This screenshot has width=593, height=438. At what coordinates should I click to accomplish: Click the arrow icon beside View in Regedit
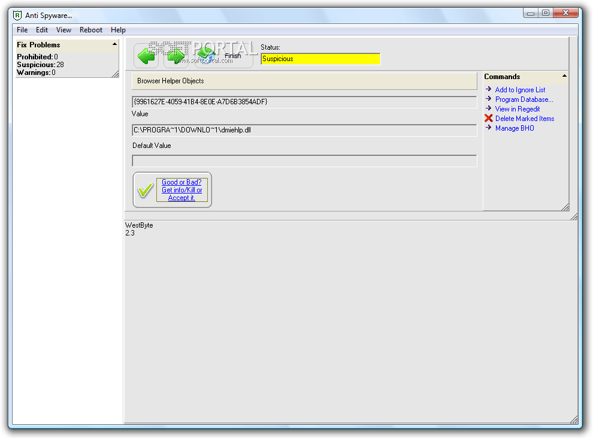(x=488, y=108)
